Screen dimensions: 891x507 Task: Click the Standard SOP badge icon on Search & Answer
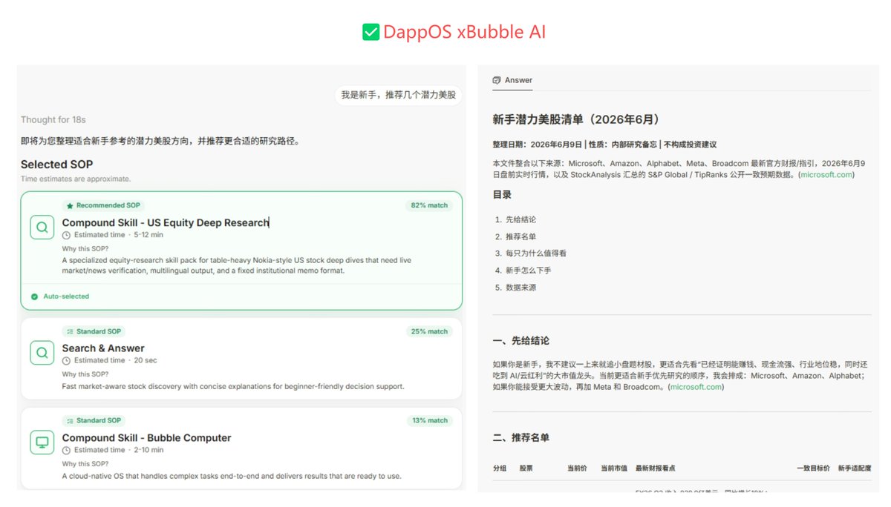(x=70, y=331)
